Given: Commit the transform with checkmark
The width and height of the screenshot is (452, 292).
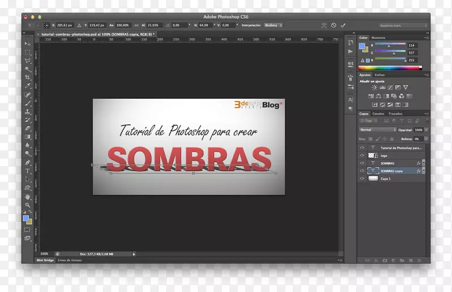Looking at the screenshot, I should tap(343, 25).
